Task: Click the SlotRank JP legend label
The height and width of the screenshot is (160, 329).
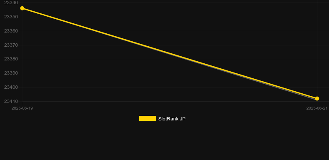Action: tap(172, 119)
